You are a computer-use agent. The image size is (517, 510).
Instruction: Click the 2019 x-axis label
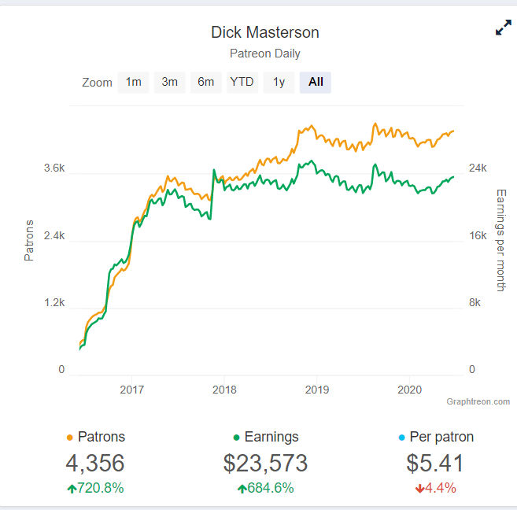pyautogui.click(x=317, y=390)
